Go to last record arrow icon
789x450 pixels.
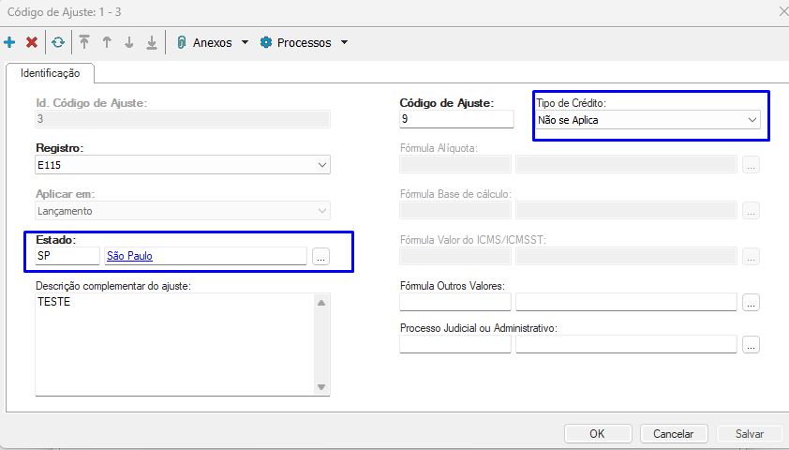[x=152, y=42]
